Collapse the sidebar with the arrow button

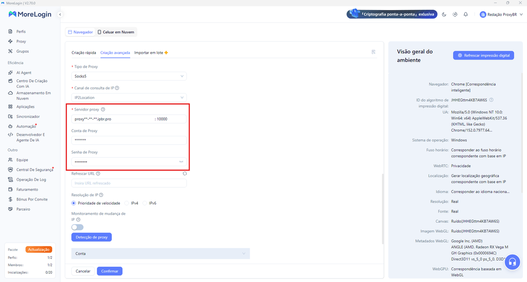click(60, 14)
